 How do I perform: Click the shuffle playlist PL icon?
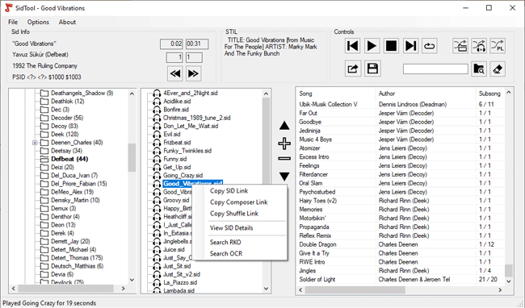tap(498, 46)
